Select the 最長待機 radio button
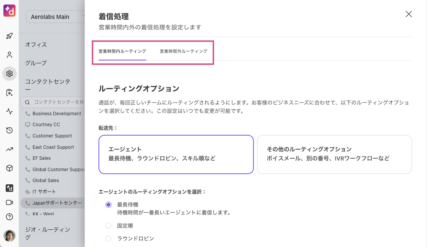The height and width of the screenshot is (247, 427). coord(108,205)
